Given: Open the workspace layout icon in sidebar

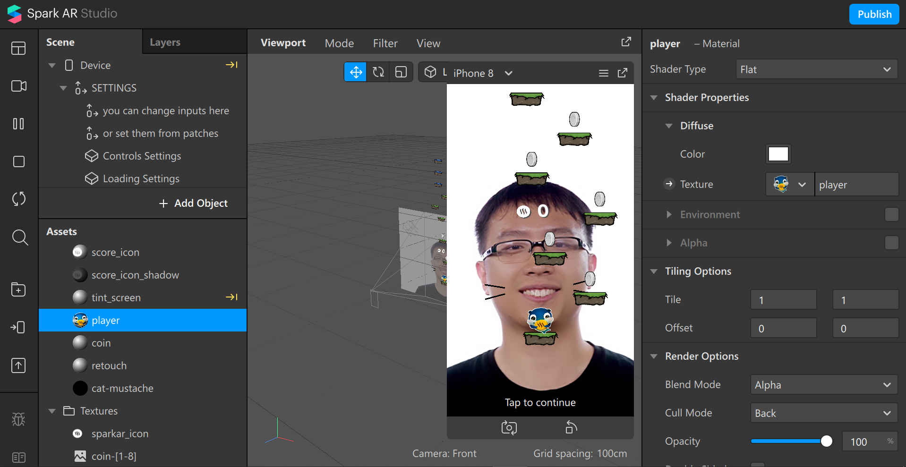Looking at the screenshot, I should (x=18, y=48).
